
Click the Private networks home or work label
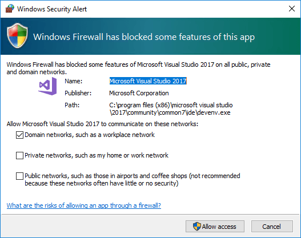point(97,155)
